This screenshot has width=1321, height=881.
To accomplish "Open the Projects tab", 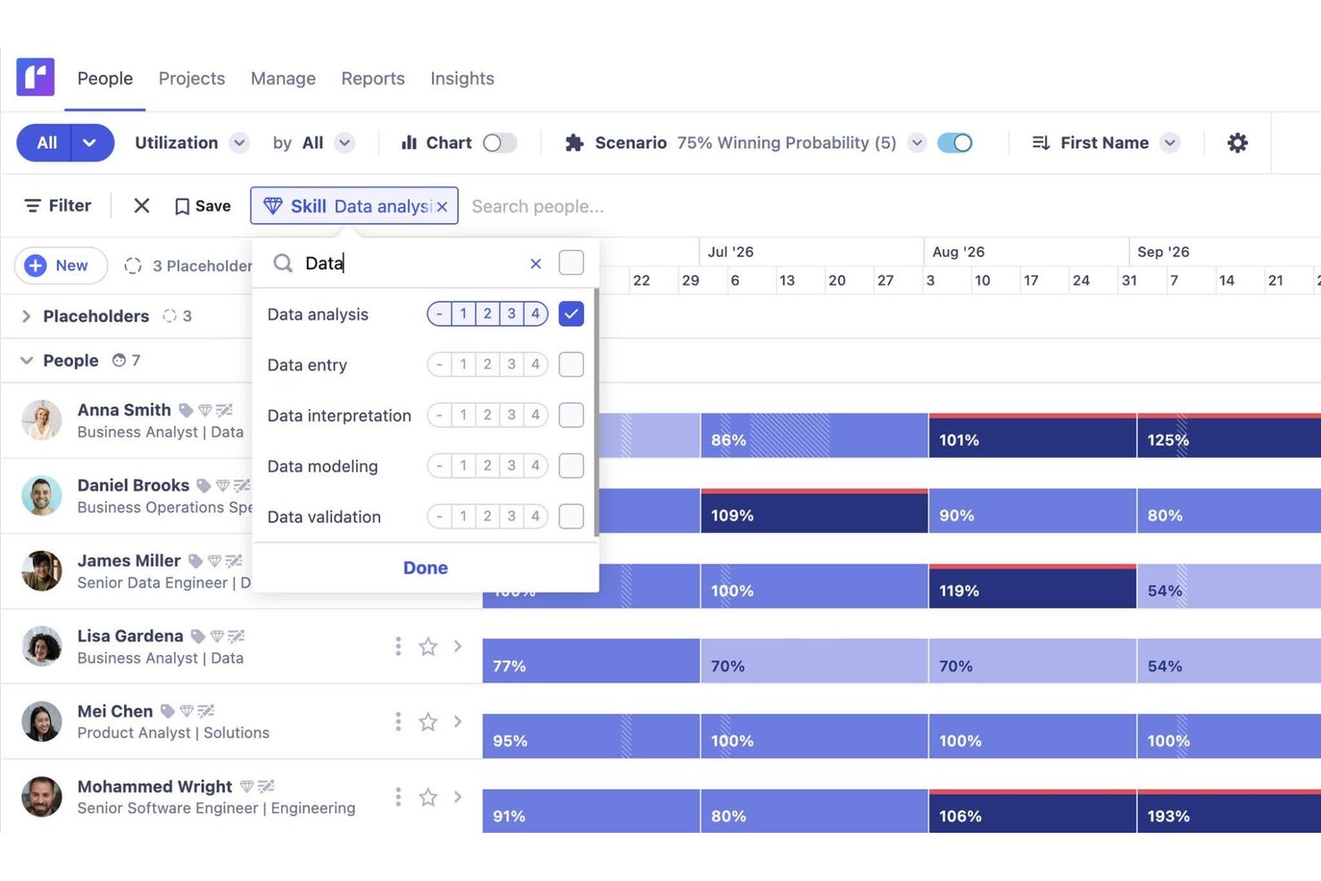I will tap(192, 79).
